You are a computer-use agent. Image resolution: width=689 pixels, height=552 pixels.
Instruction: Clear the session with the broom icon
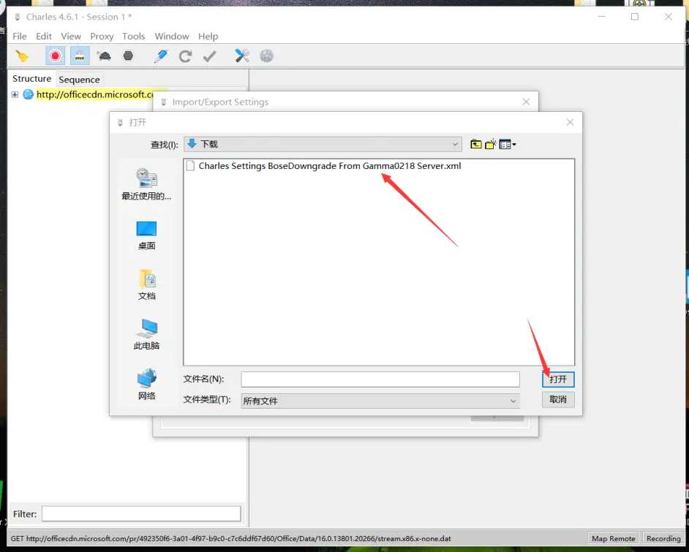pos(22,56)
